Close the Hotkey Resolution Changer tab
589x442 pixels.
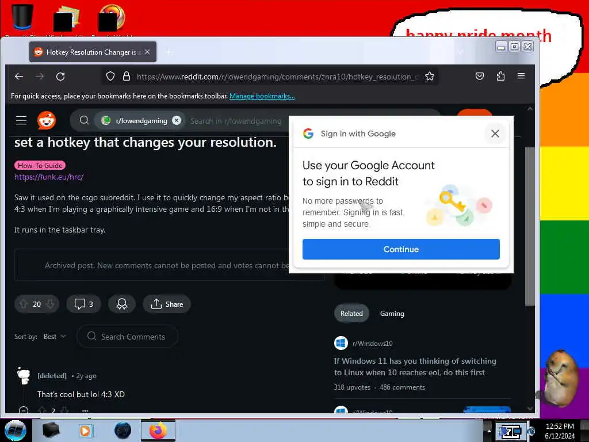(147, 52)
